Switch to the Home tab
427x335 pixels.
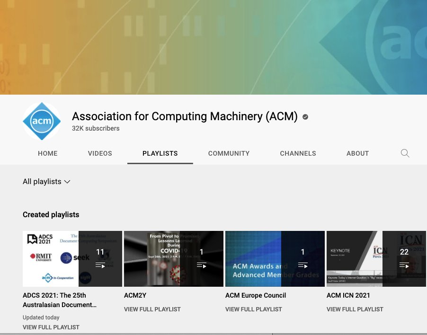pyautogui.click(x=48, y=153)
